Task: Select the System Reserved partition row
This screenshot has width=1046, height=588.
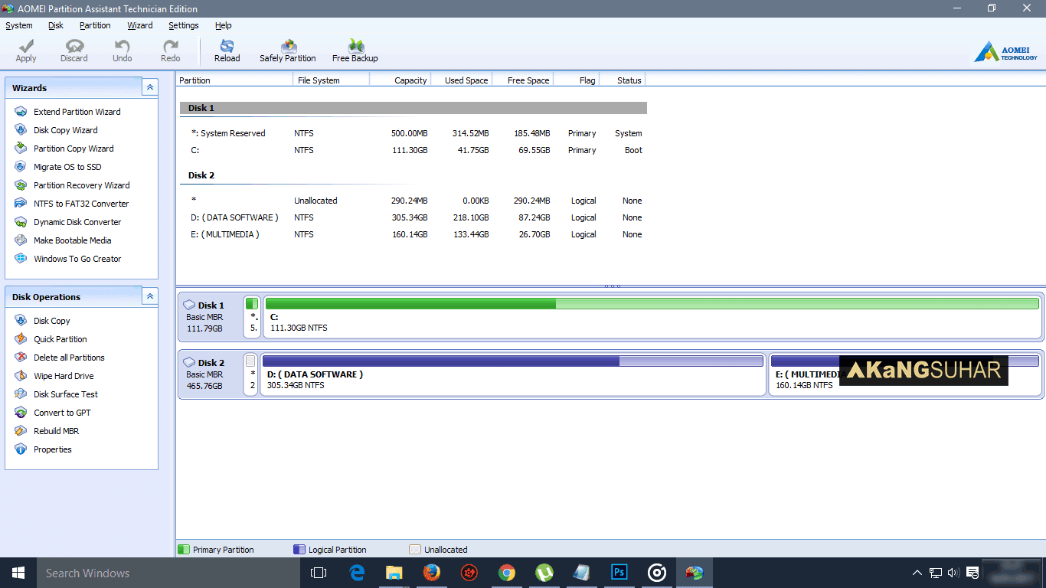Action: coord(413,133)
